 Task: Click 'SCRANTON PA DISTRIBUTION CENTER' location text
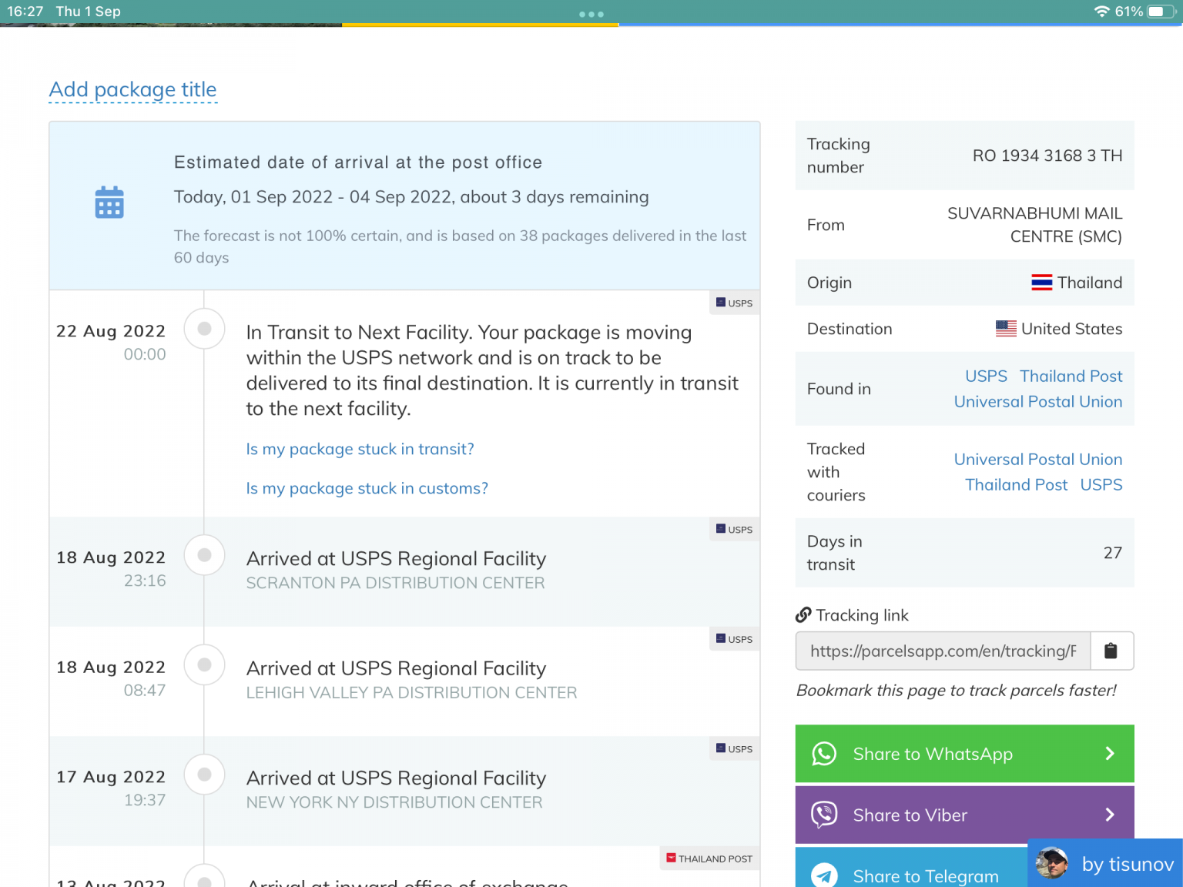[x=395, y=583]
